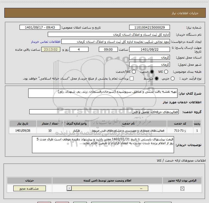Click the واحد اندازه گیری column header
This screenshot has width=209, height=203.
tap(77, 123)
